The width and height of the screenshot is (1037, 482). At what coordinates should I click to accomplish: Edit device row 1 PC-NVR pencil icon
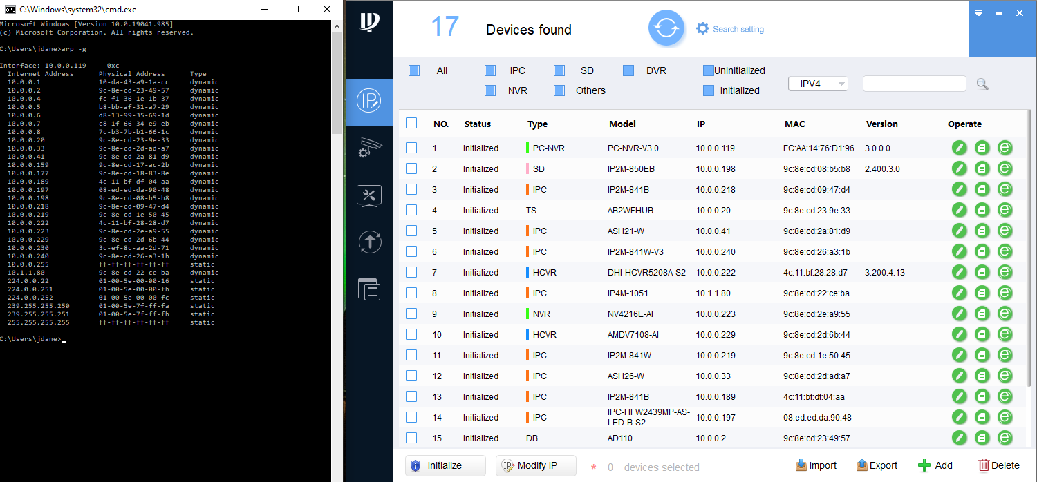959,148
